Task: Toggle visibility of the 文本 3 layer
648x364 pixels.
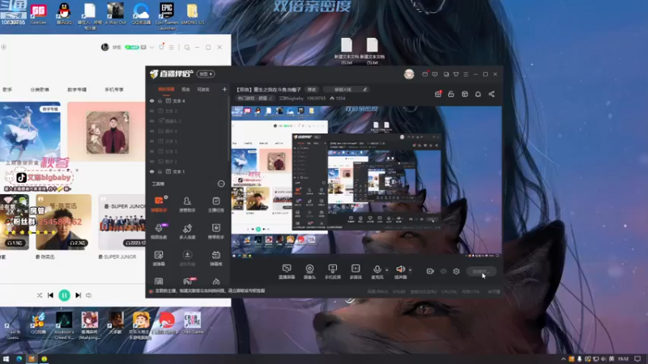Action: (151, 151)
